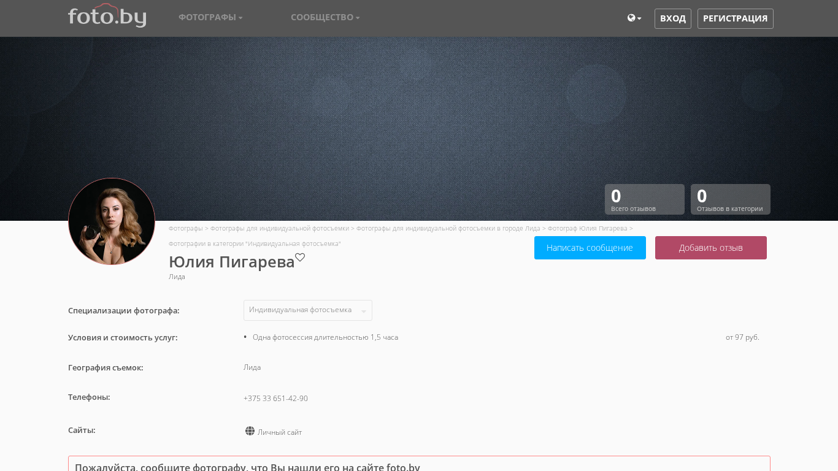Click Лида in География съемок row

(x=252, y=367)
